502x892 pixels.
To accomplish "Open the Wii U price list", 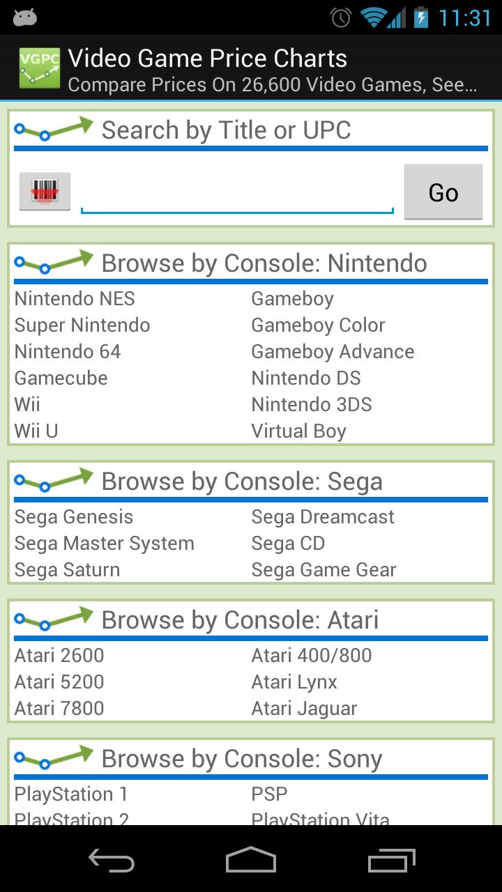I will coord(36,431).
